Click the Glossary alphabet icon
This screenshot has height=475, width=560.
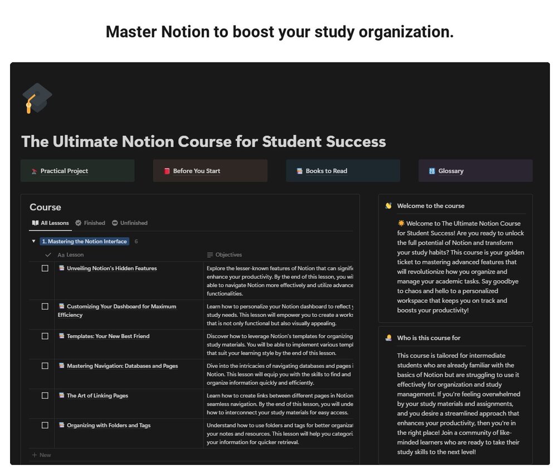tap(432, 172)
